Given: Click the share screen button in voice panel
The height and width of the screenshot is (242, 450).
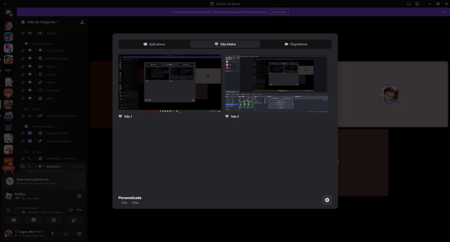Looking at the screenshot, I should pos(34,221).
